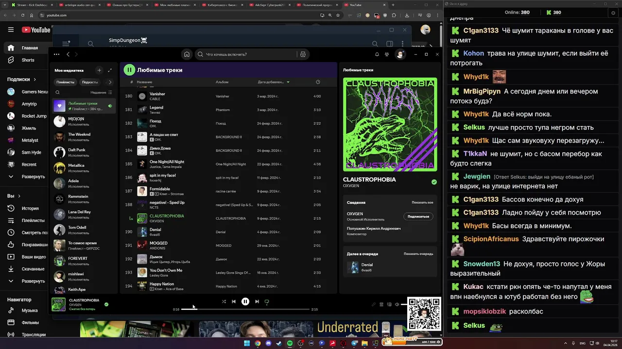The width and height of the screenshot is (622, 349).
Task: Open Windows Start button on taskbar
Action: [247, 343]
